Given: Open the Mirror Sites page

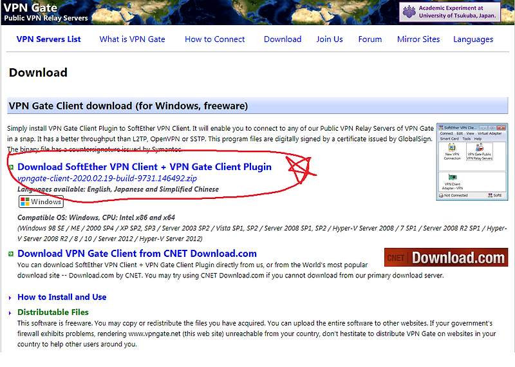Looking at the screenshot, I should coord(418,39).
